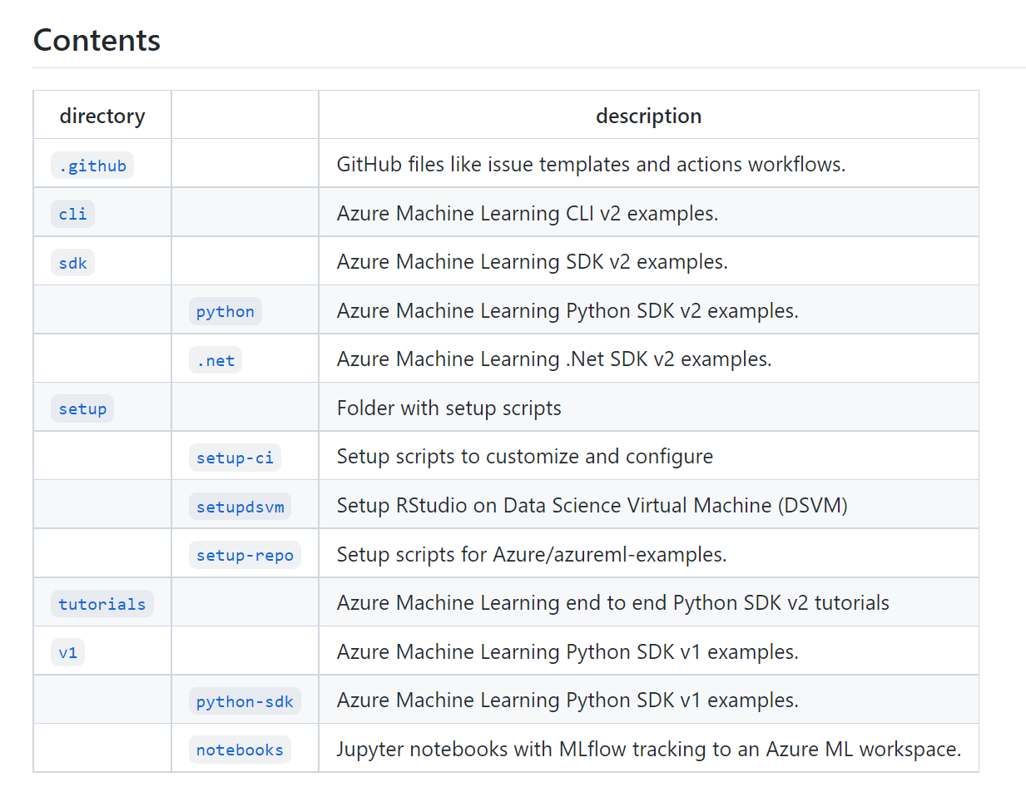Open the .github directory link
This screenshot has height=792, width=1026.
(92, 166)
